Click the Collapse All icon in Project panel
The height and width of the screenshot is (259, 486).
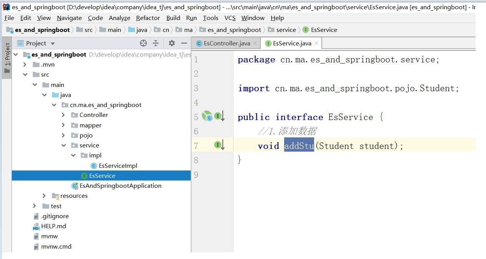pos(156,43)
